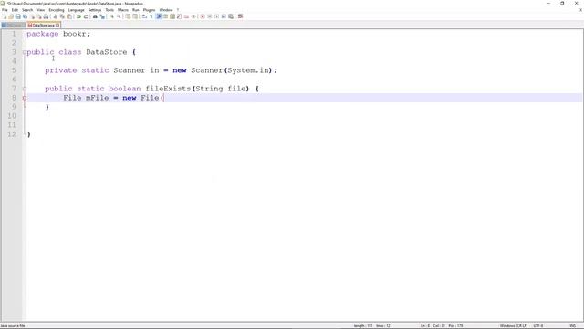This screenshot has width=584, height=329.
Task: Open the Search menu
Action: (27, 10)
